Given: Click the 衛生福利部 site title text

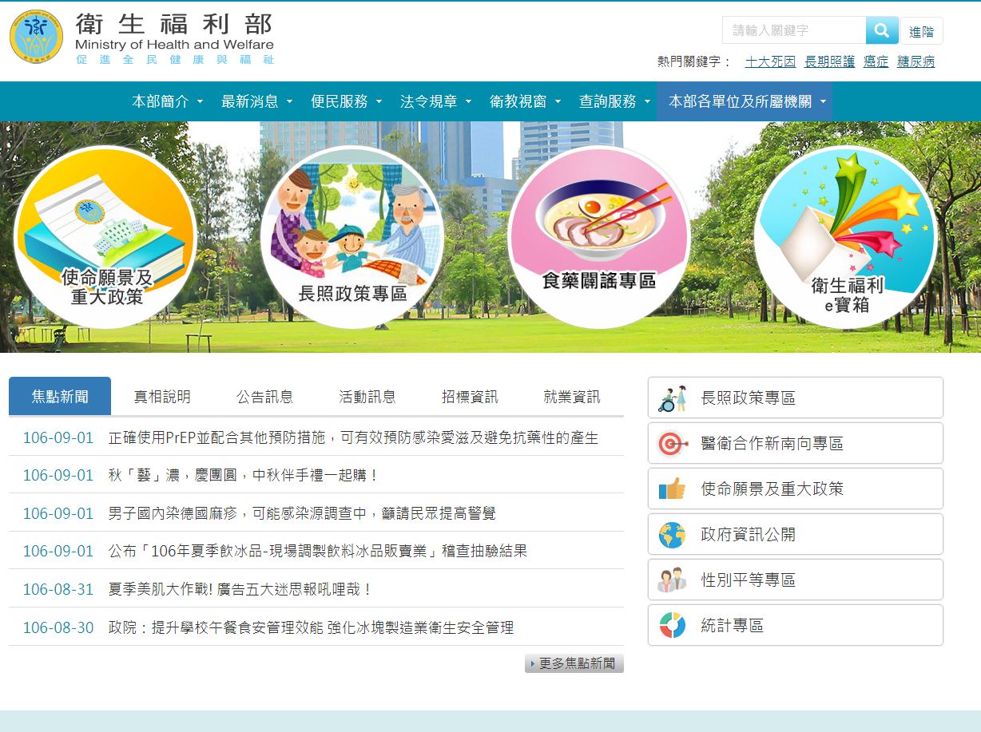Looking at the screenshot, I should click(174, 23).
